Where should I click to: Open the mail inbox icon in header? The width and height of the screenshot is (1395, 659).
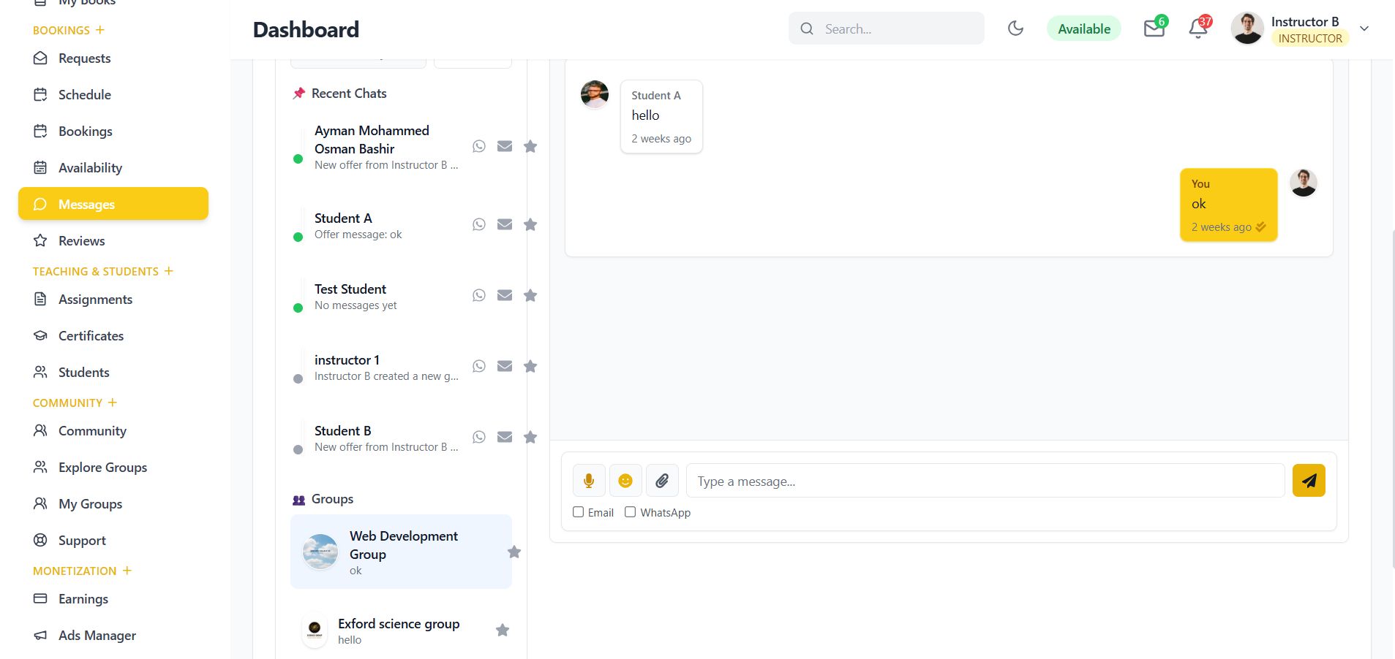(x=1154, y=29)
